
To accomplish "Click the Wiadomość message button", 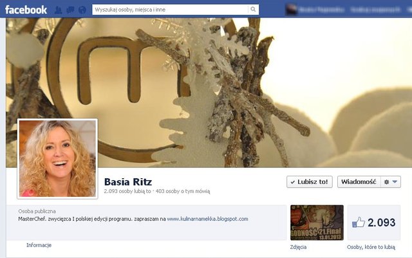I will tap(359, 182).
